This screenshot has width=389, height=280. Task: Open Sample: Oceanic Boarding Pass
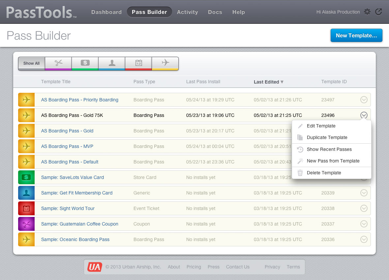click(x=75, y=239)
